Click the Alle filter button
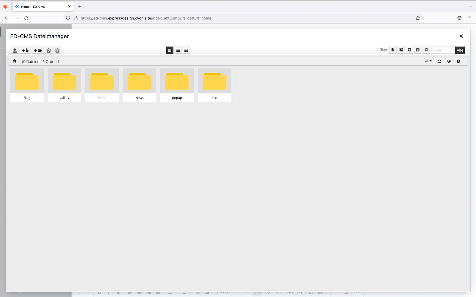This screenshot has height=297, width=476. point(460,50)
